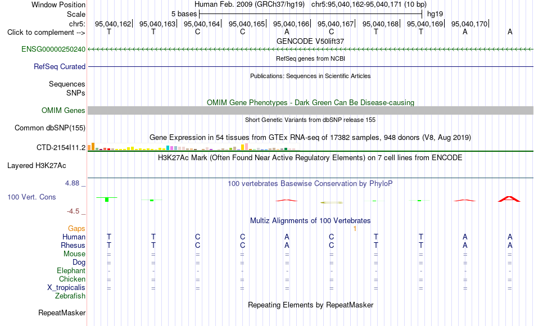Click the Layered H3K27Ac track label
Viewport: 534px width, 326px height.
click(37, 166)
